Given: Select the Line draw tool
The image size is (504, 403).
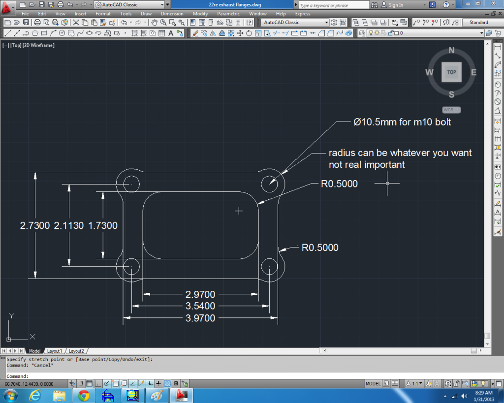Looking at the screenshot, I should pyautogui.click(x=8, y=33).
